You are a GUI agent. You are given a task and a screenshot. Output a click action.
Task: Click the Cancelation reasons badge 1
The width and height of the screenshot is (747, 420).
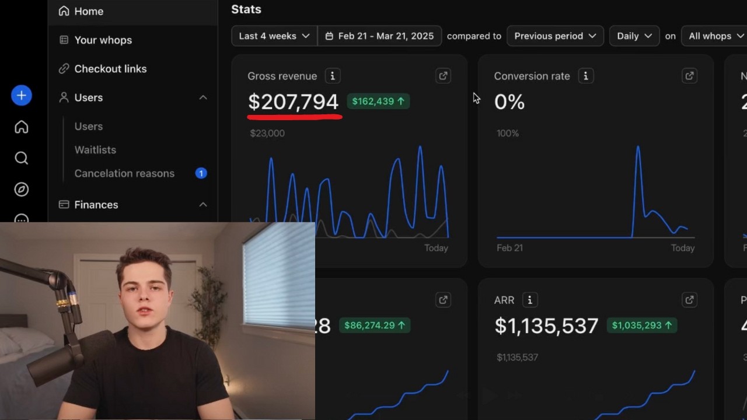(201, 173)
